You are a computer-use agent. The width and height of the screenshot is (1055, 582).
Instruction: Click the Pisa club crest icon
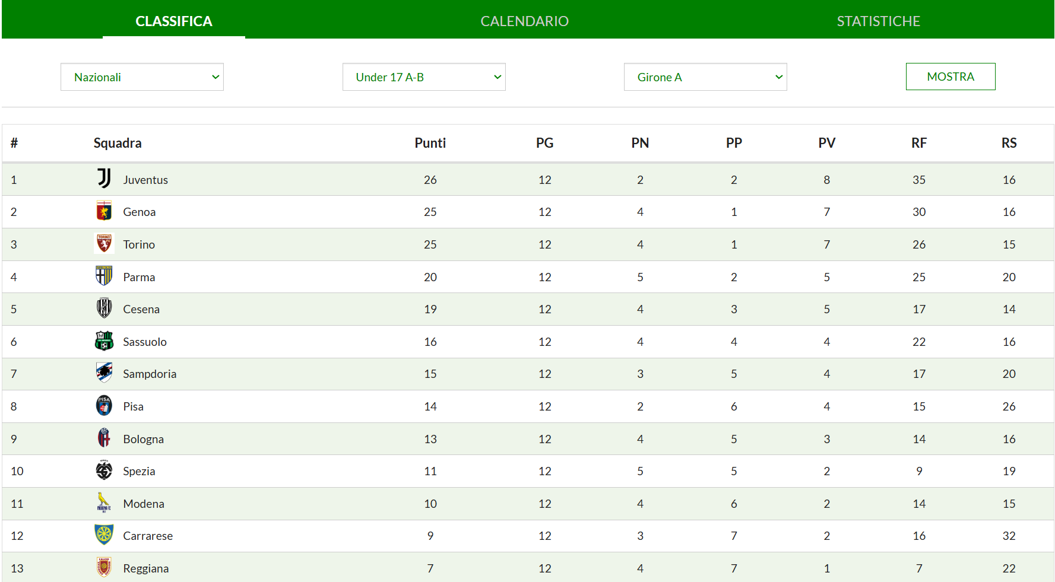click(104, 406)
